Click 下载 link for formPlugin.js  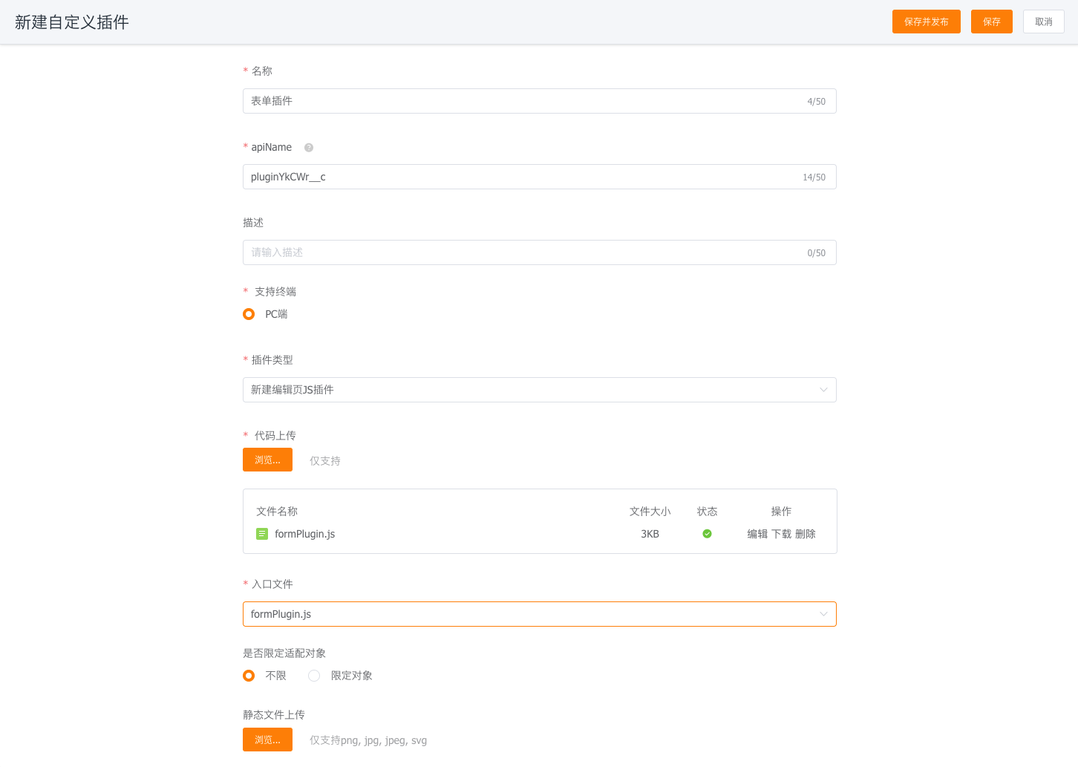click(782, 534)
